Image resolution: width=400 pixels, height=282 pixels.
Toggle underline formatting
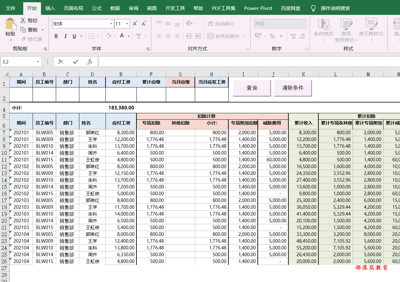point(75,36)
